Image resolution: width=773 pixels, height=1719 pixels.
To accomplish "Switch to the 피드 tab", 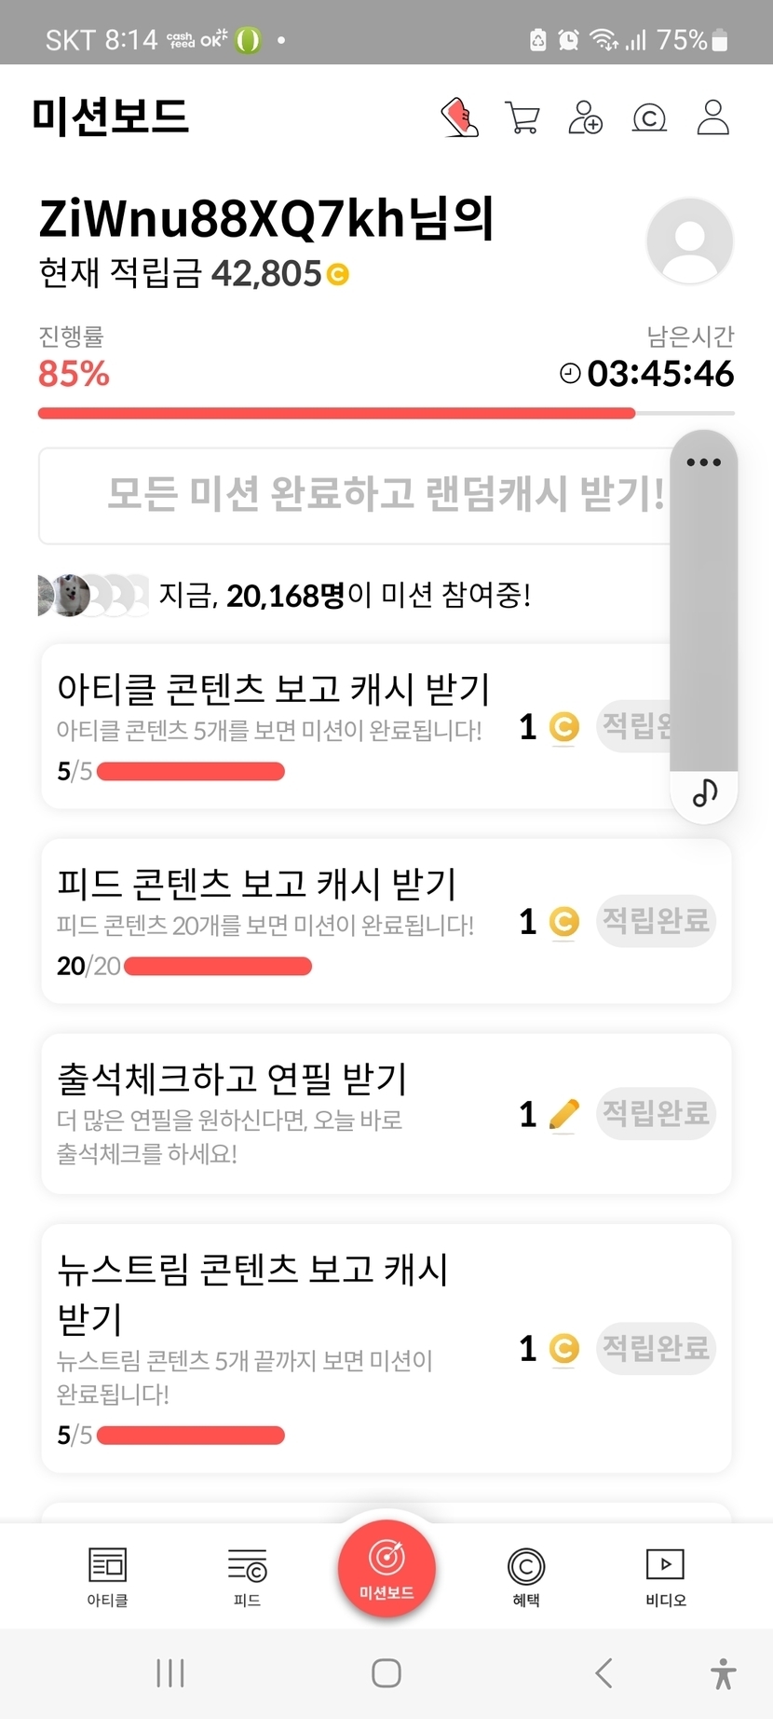I will point(247,1576).
